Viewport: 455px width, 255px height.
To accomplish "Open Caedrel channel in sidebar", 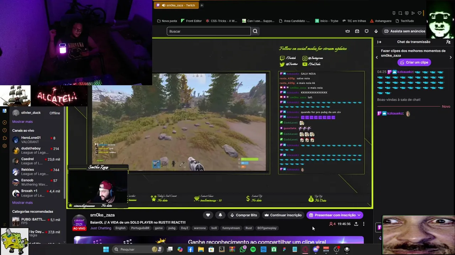I will [36, 161].
